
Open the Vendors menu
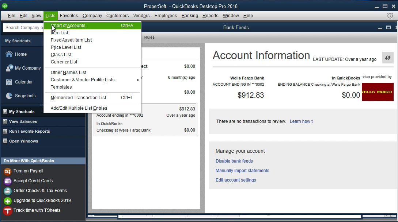tap(141, 16)
